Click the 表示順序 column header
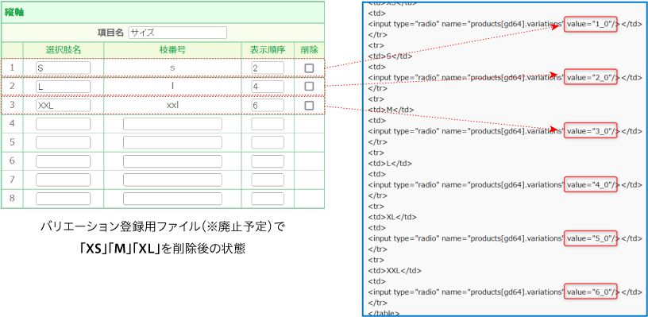This screenshot has height=317, width=648. pos(268,50)
